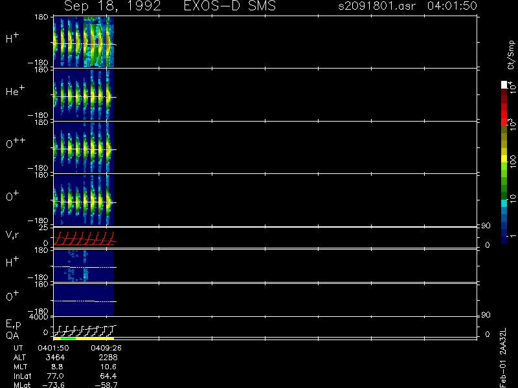Click the 'V,r' panel label
This screenshot has width=518, height=388.
click(x=12, y=235)
